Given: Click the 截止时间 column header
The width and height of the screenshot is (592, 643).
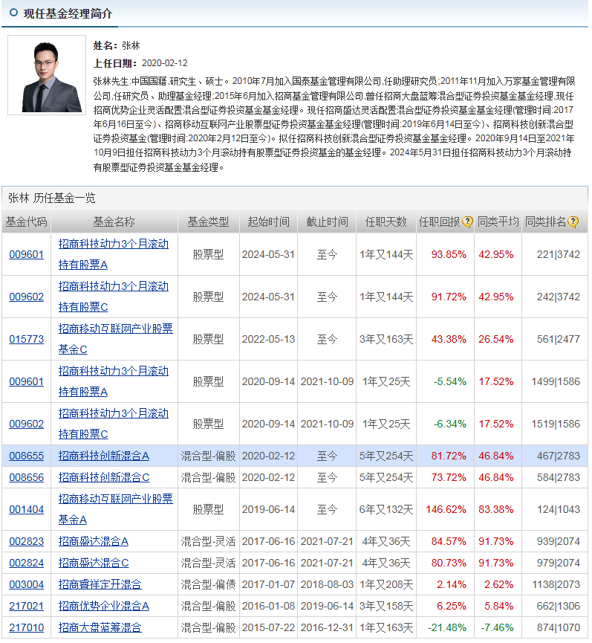Looking at the screenshot, I should 327,222.
